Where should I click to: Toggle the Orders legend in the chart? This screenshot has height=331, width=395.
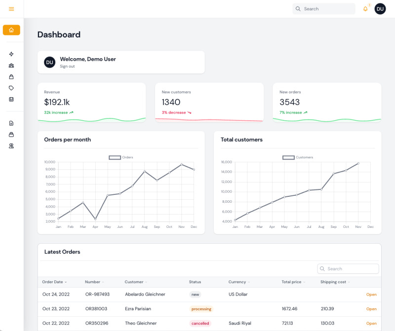pyautogui.click(x=121, y=157)
